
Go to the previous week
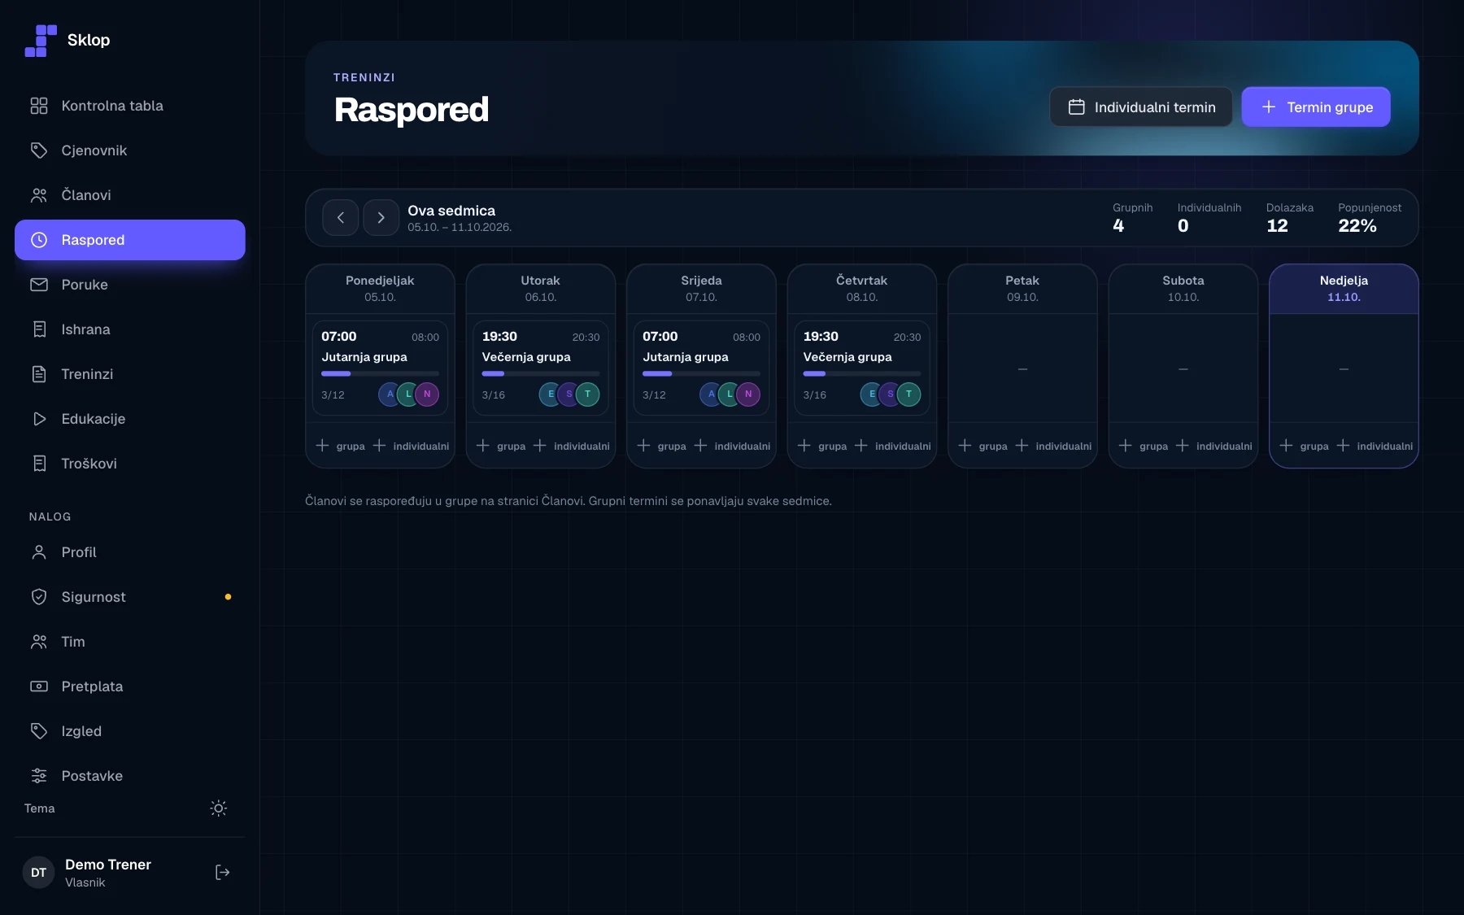click(x=341, y=218)
